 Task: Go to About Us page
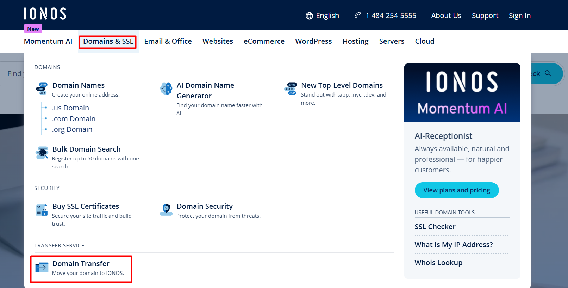446,16
